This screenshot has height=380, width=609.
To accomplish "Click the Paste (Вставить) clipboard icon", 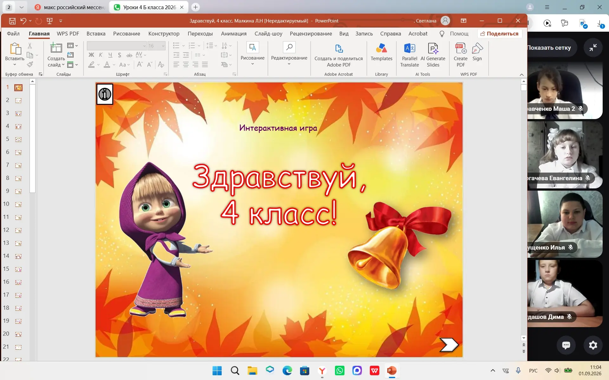I will (x=15, y=49).
